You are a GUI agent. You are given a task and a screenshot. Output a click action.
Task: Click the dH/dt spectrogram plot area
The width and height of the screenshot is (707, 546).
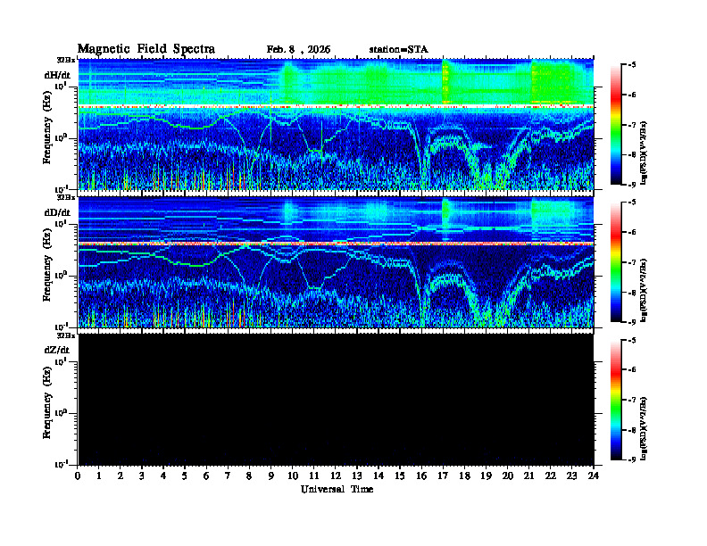[x=336, y=124]
